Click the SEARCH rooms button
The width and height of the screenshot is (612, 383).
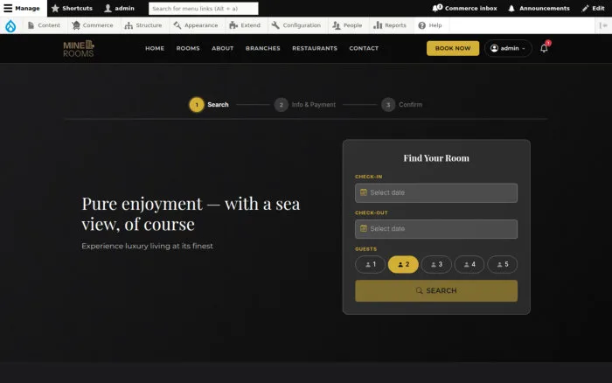pyautogui.click(x=436, y=291)
